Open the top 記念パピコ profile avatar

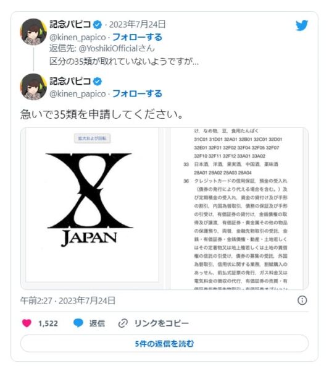click(33, 32)
